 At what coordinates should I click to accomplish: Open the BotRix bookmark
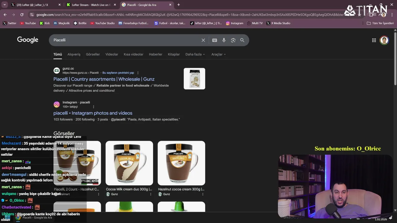(80, 23)
